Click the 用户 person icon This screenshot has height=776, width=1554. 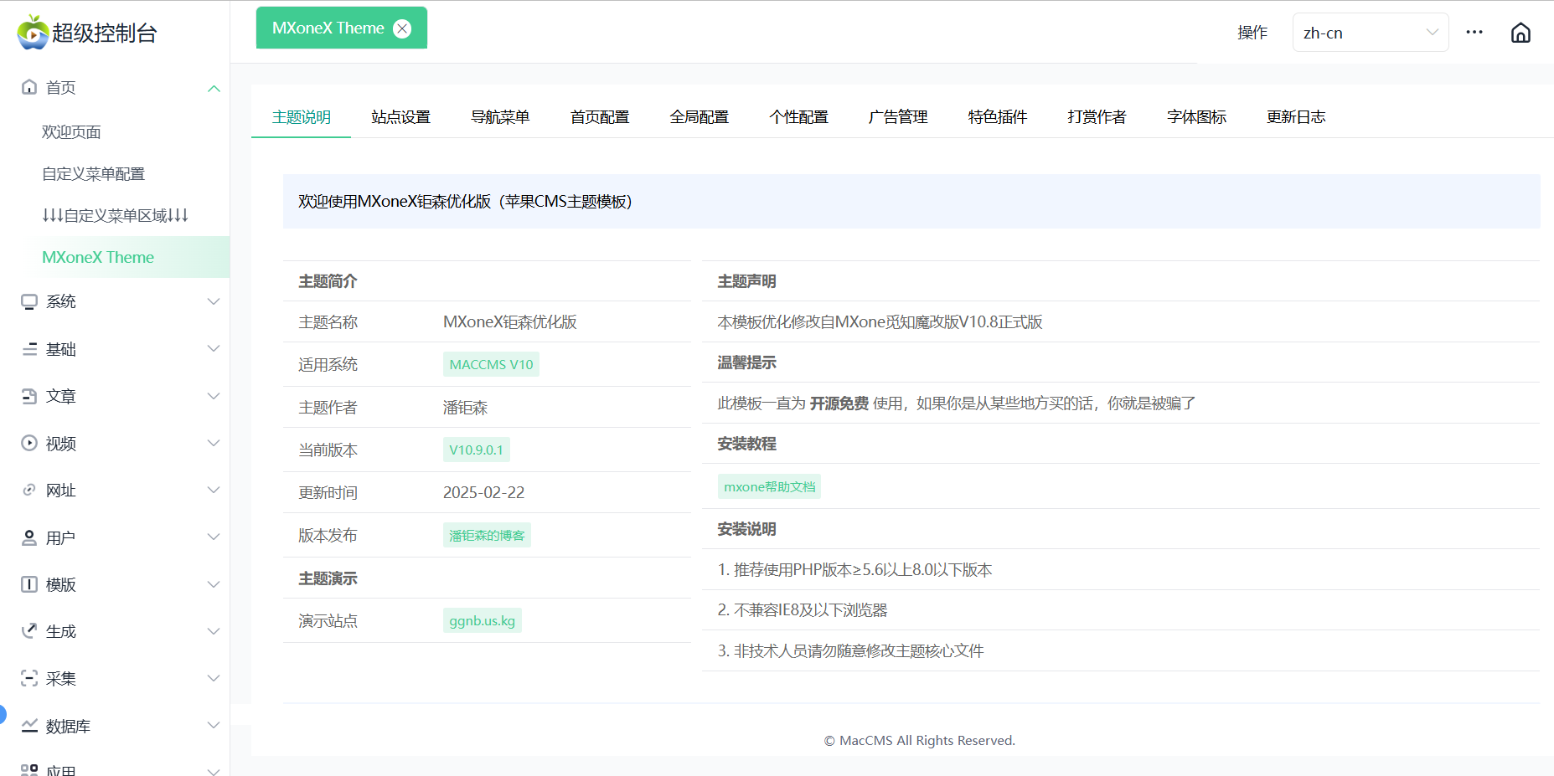click(29, 537)
